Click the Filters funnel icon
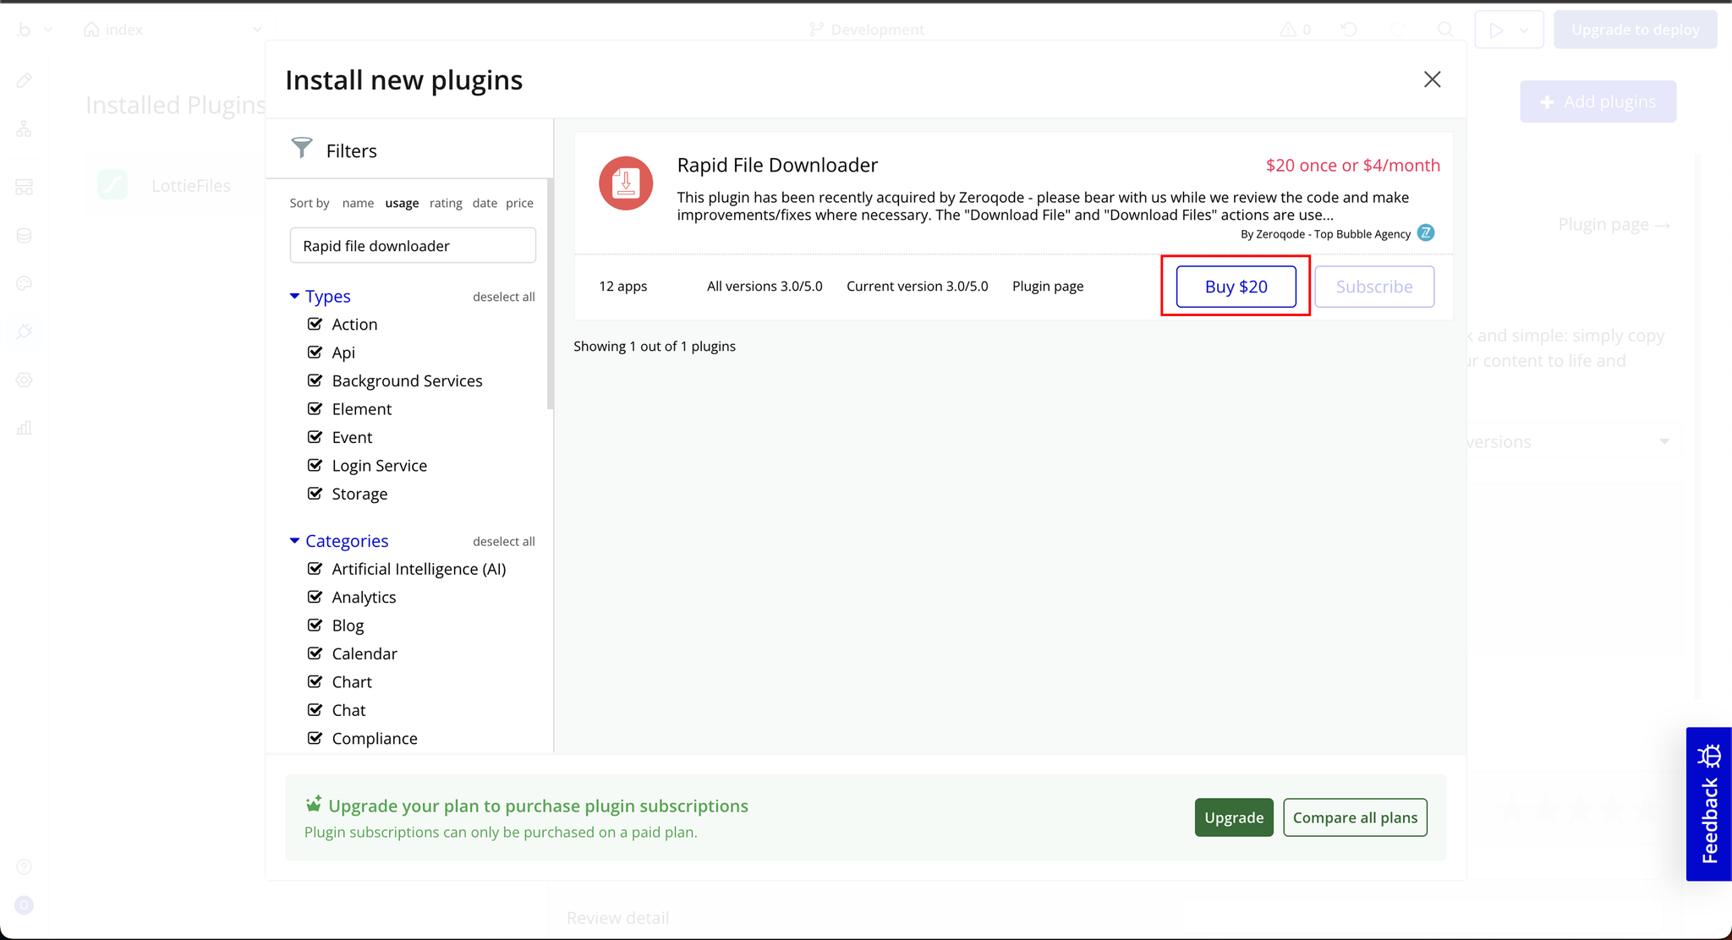This screenshot has width=1732, height=940. (x=302, y=149)
